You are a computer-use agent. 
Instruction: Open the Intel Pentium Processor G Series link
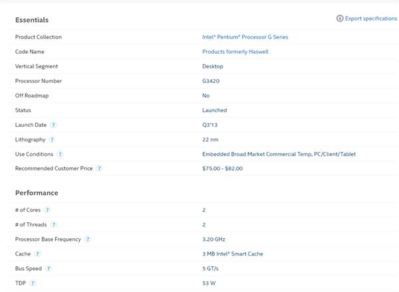pos(245,37)
